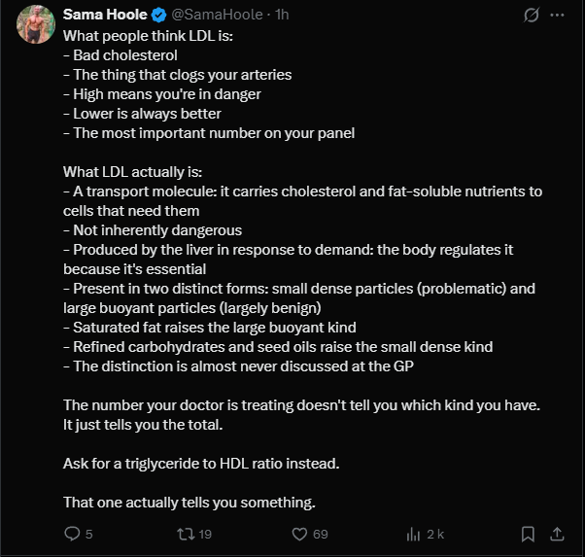Click the 'Ask for a triglyceride to HDL ratio' line
Viewport: 585px width, 557px height.
click(201, 463)
